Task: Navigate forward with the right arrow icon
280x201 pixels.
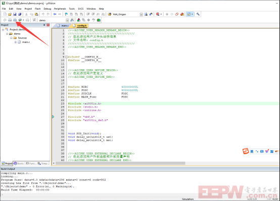Action: (x=60, y=14)
